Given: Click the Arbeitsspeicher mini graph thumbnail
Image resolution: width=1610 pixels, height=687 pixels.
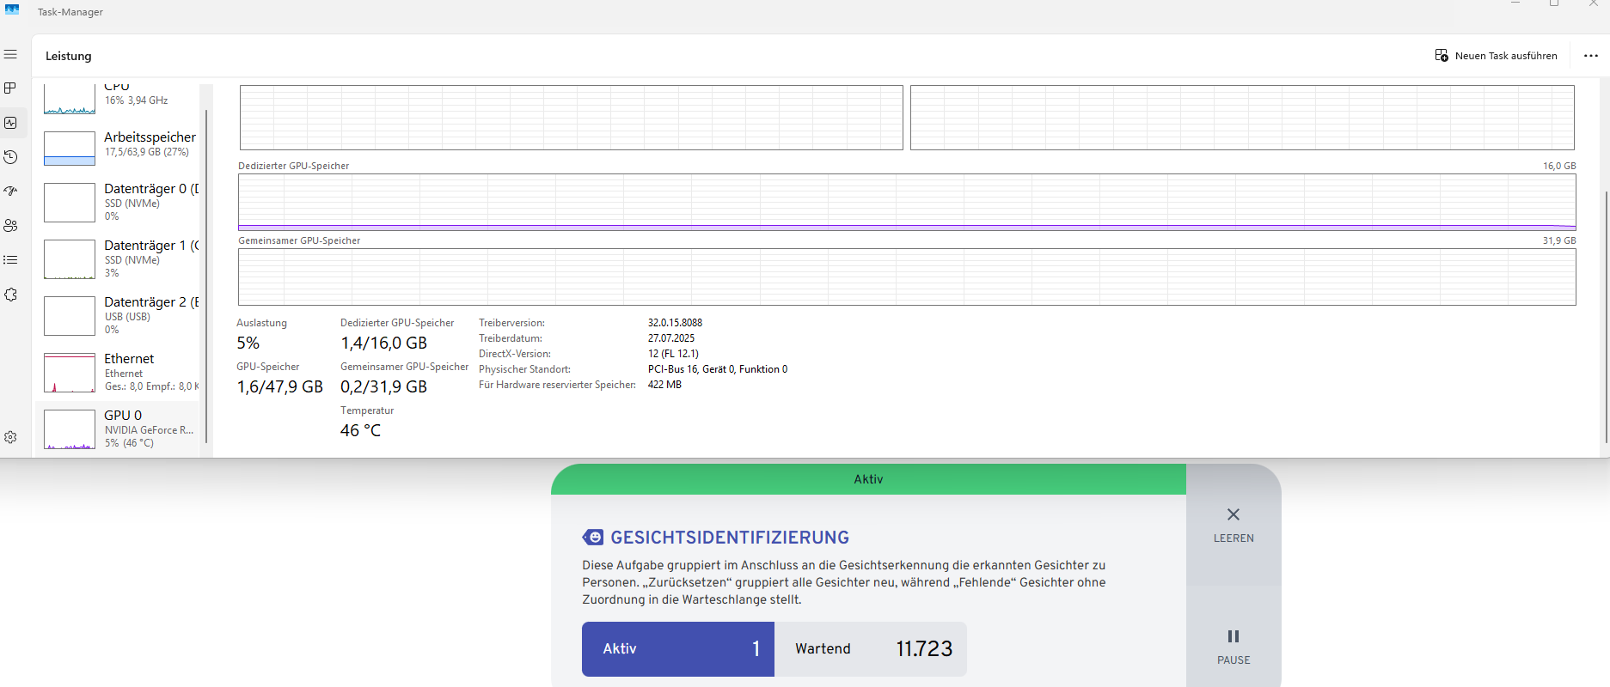Looking at the screenshot, I should pyautogui.click(x=70, y=149).
